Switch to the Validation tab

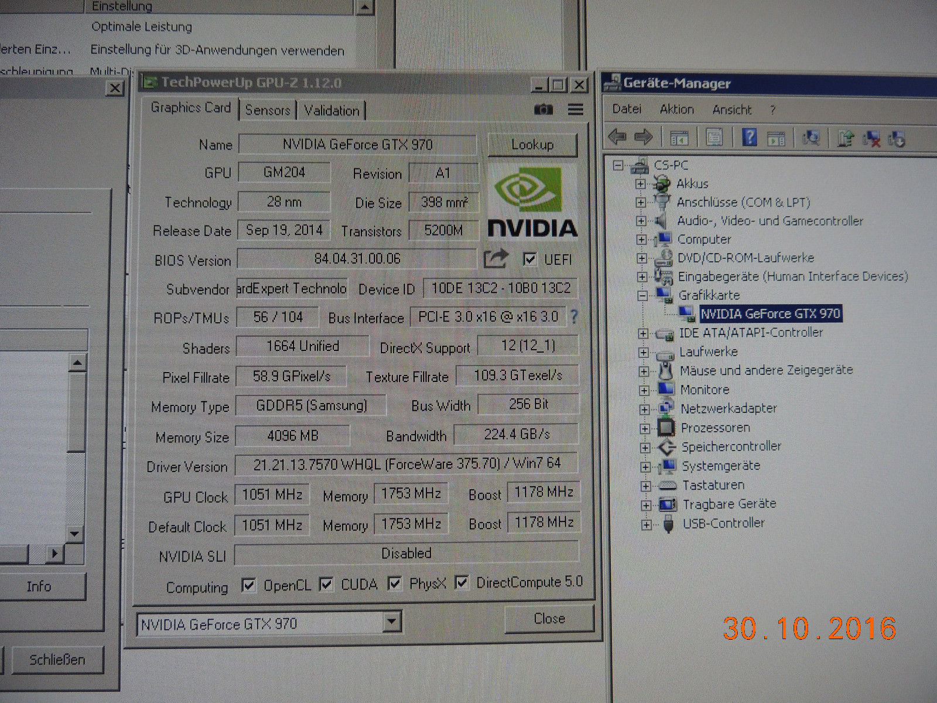point(331,111)
